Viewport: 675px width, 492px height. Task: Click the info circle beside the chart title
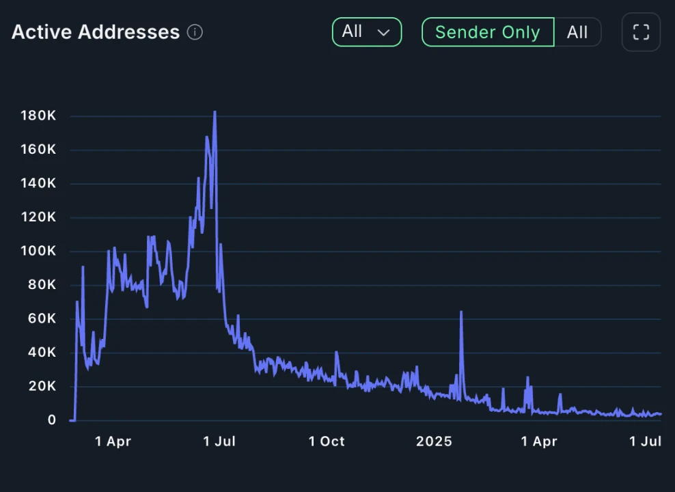tap(195, 32)
